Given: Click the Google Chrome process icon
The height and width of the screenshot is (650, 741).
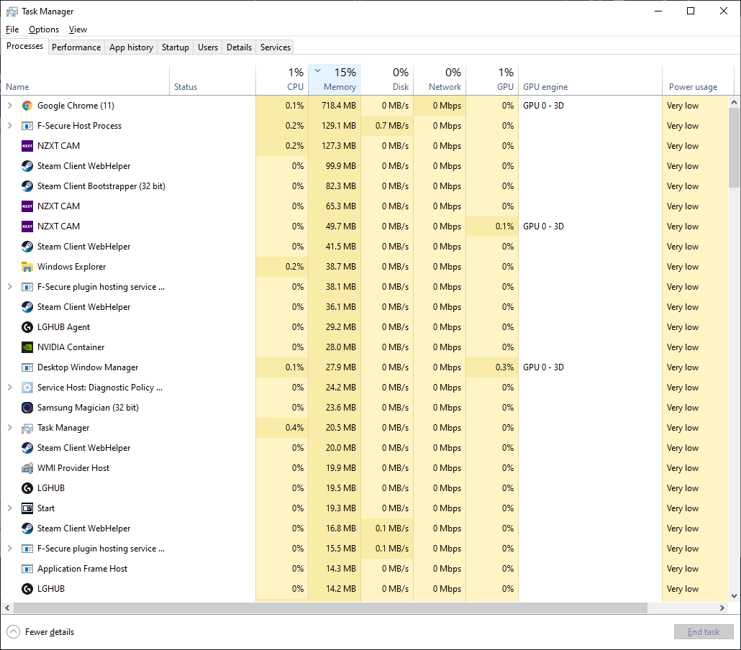Looking at the screenshot, I should pos(27,106).
